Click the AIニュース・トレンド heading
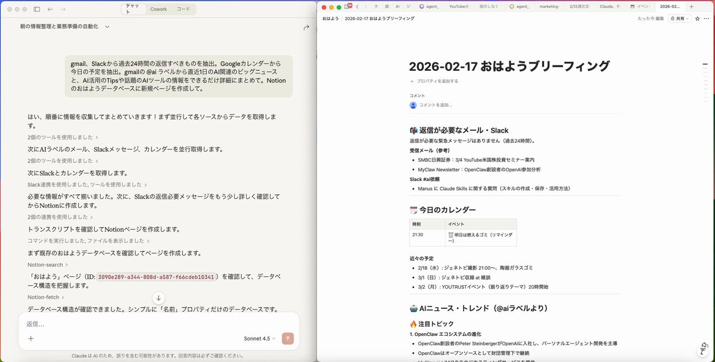715x362 pixels. click(478, 308)
